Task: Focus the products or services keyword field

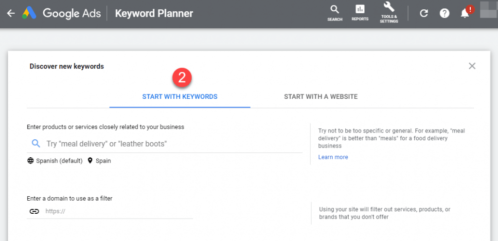Action: pos(164,144)
